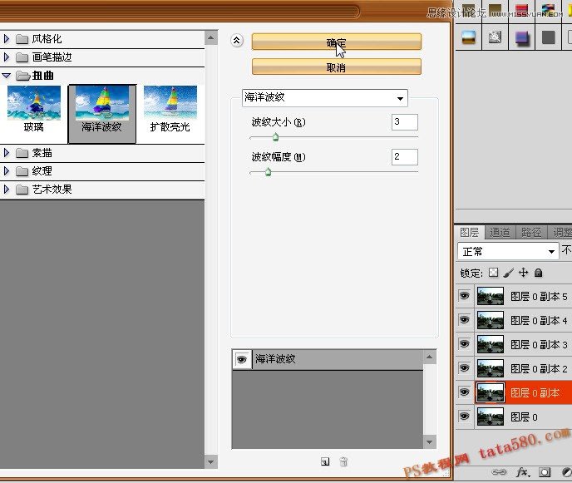Select the dark grey square style swatch
Viewport: 572px width, 483px height.
click(548, 37)
